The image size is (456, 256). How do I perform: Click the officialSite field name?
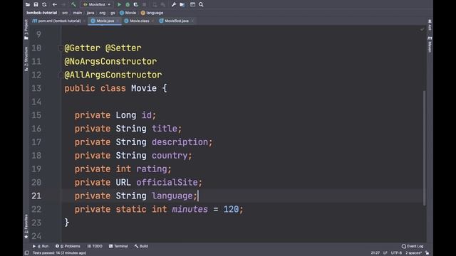pyautogui.click(x=167, y=182)
